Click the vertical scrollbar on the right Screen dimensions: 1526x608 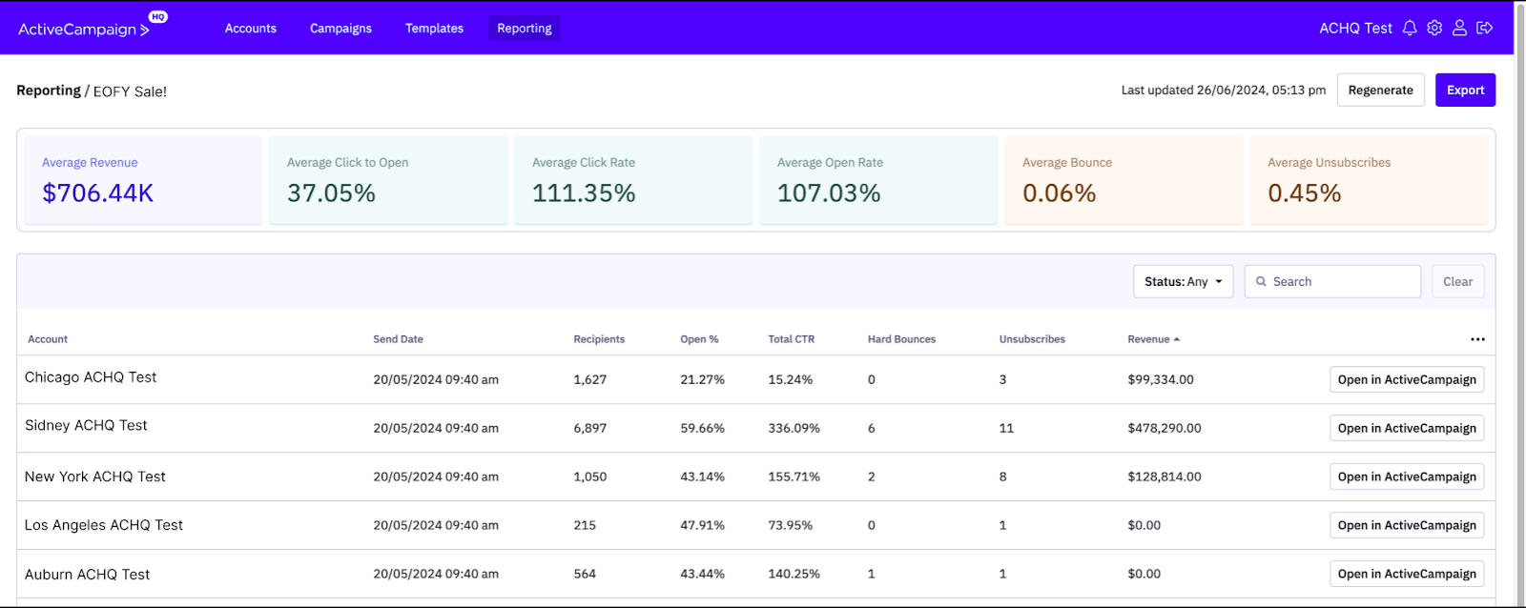(1519, 286)
